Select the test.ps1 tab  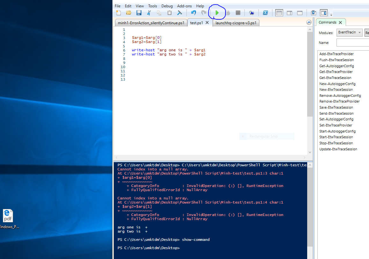[196, 23]
